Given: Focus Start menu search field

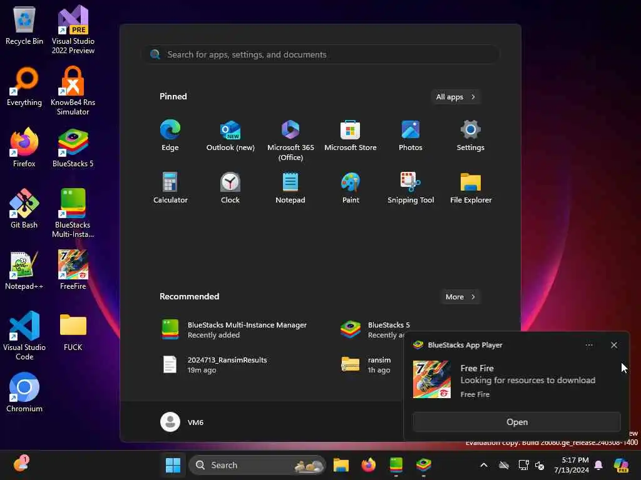Looking at the screenshot, I should coord(321,54).
